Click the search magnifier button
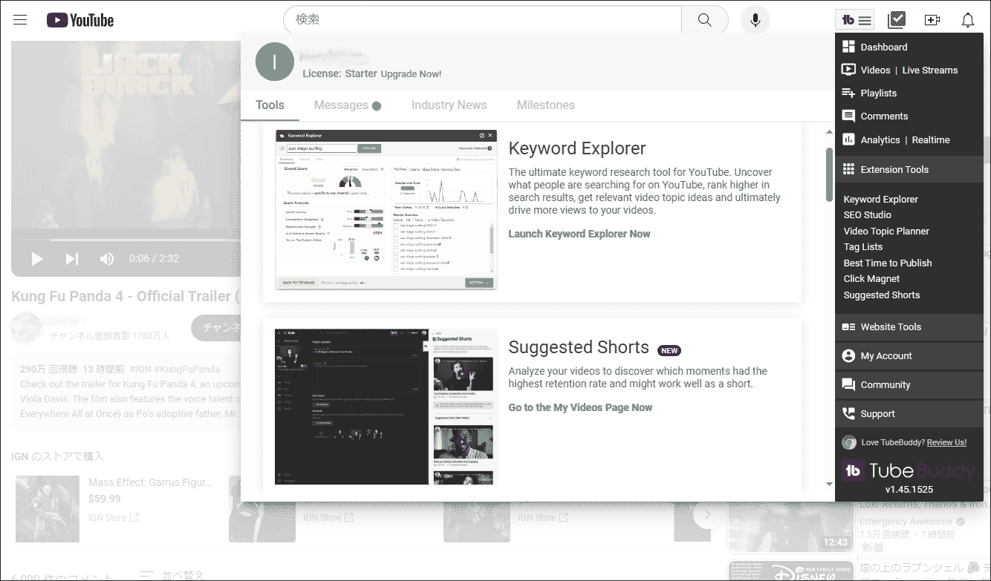Image resolution: width=991 pixels, height=581 pixels. click(x=704, y=20)
